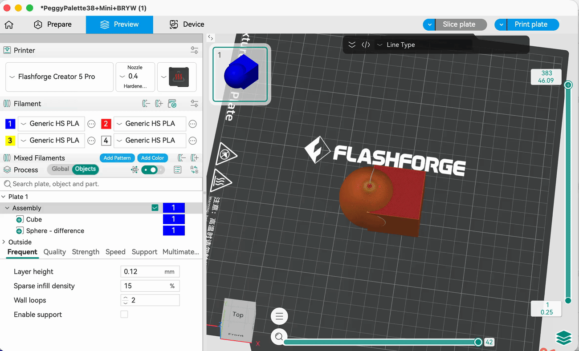Click the Cube object icon in tree
The width and height of the screenshot is (579, 351).
coord(20,219)
